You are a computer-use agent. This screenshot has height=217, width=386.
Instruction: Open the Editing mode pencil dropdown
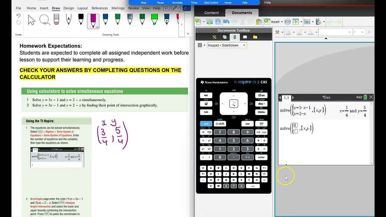pos(175,8)
